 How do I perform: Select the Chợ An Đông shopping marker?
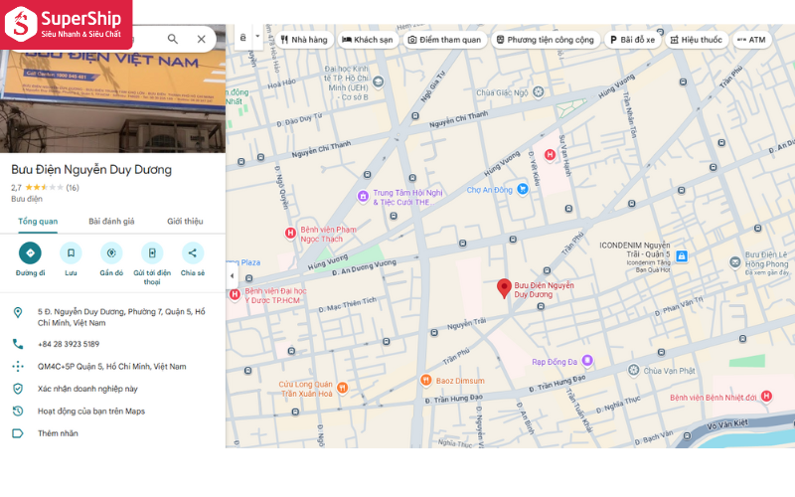[523, 189]
